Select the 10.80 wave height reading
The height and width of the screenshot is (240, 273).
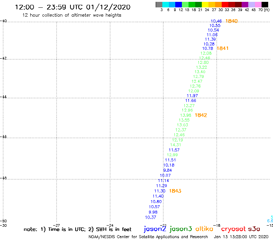pos(156,202)
